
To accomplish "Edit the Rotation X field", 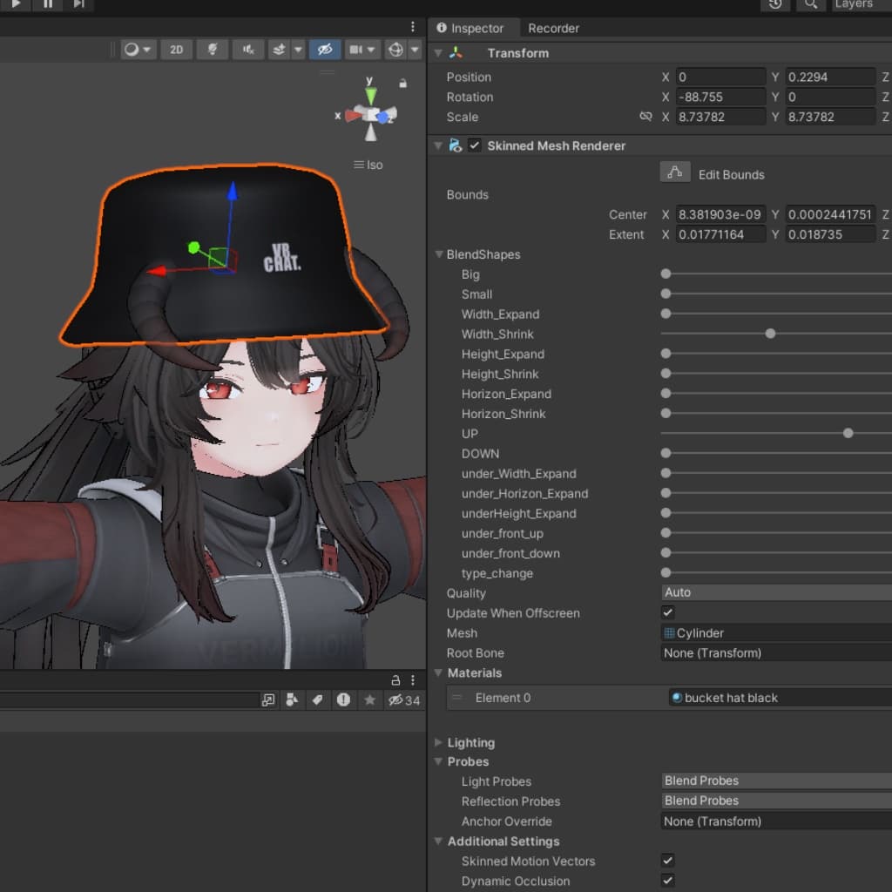I will [x=720, y=97].
